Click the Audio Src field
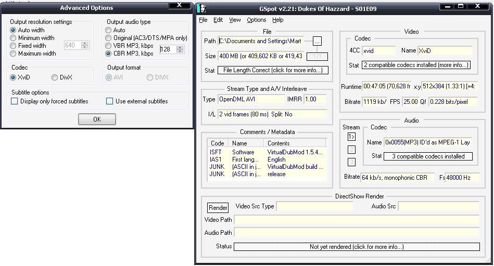The width and height of the screenshot is (494, 266). [x=439, y=207]
